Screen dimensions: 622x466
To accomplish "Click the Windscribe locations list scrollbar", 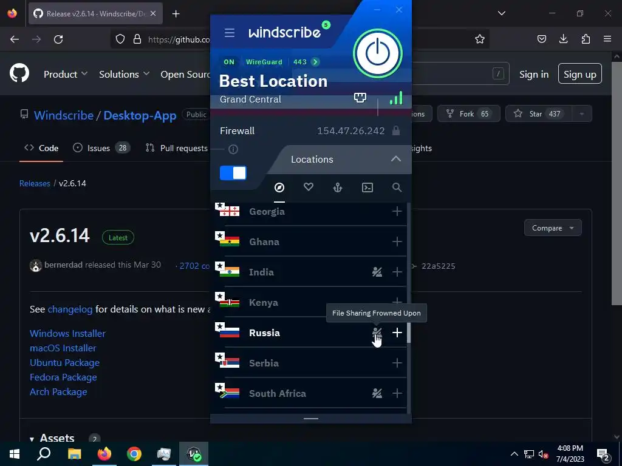I will (x=409, y=333).
